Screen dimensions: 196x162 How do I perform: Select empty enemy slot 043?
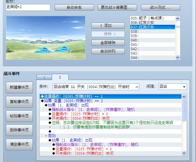[153, 53]
